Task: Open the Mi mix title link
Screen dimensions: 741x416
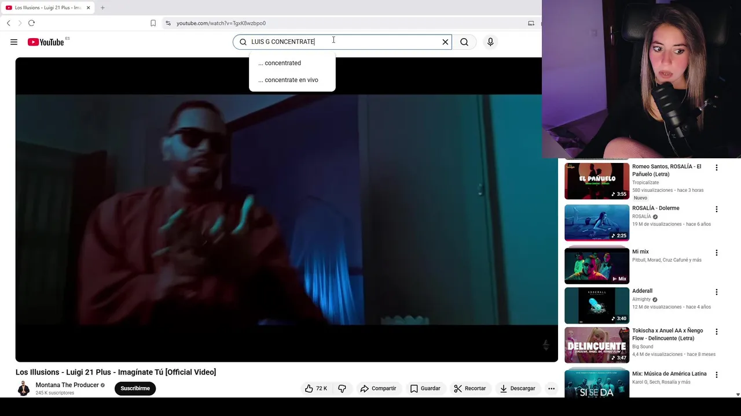Action: coord(640,252)
